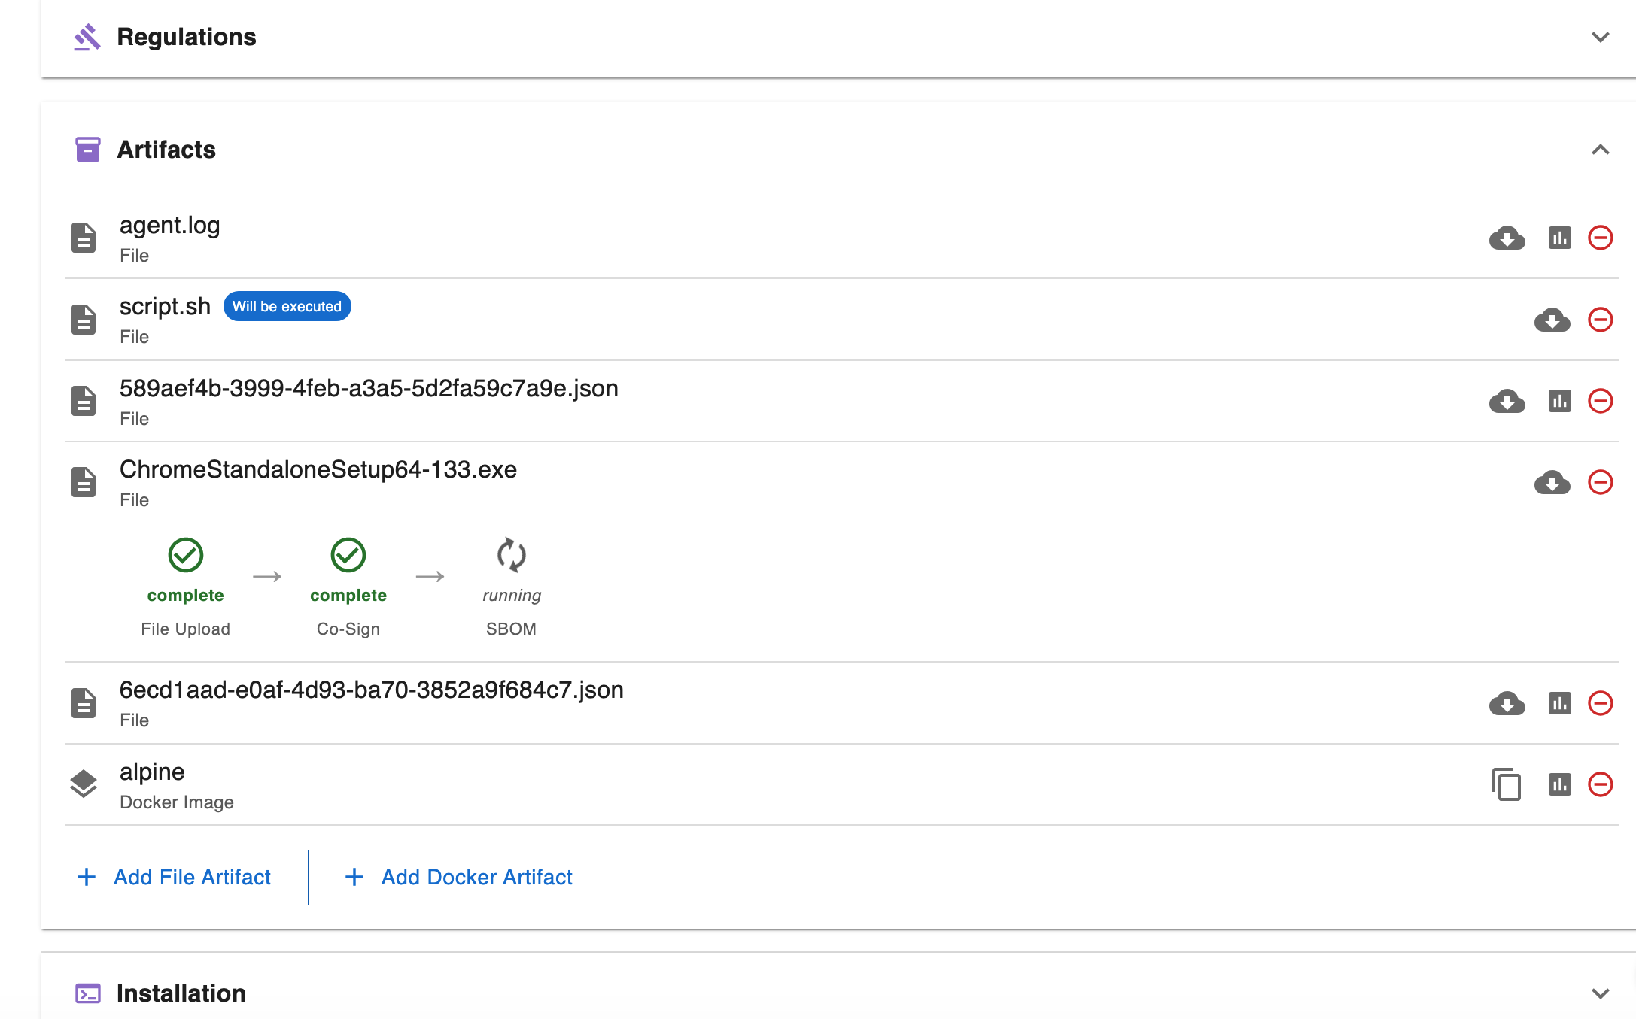The height and width of the screenshot is (1019, 1636).
Task: Click the Artifacts box icon
Action: 87,150
